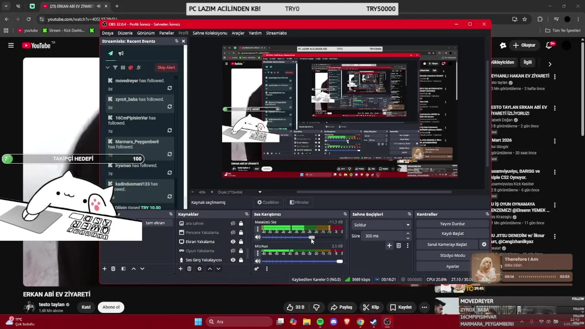Open the Dosya menu in OBS
Screen dimensions: 585x329
107,33
